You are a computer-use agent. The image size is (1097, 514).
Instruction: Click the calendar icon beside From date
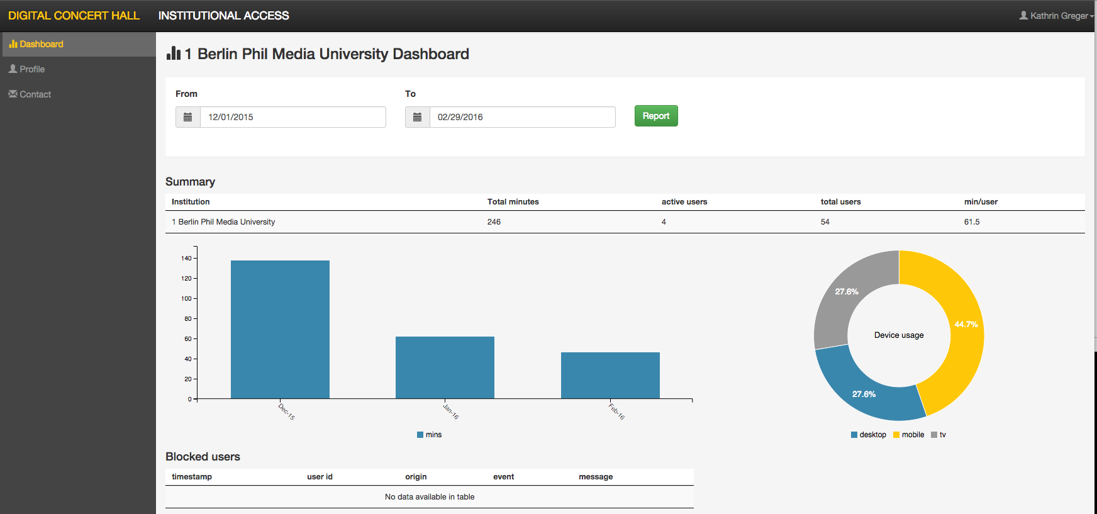(x=187, y=117)
